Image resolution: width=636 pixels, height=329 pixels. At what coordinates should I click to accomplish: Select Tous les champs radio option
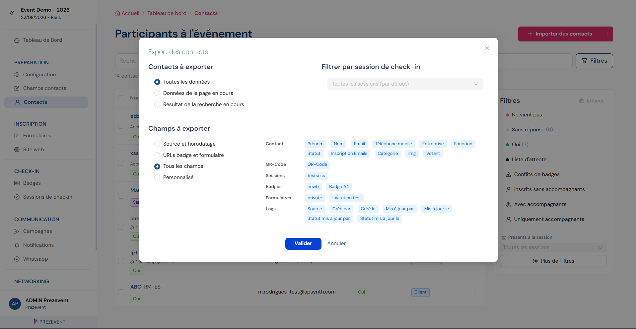click(x=157, y=166)
